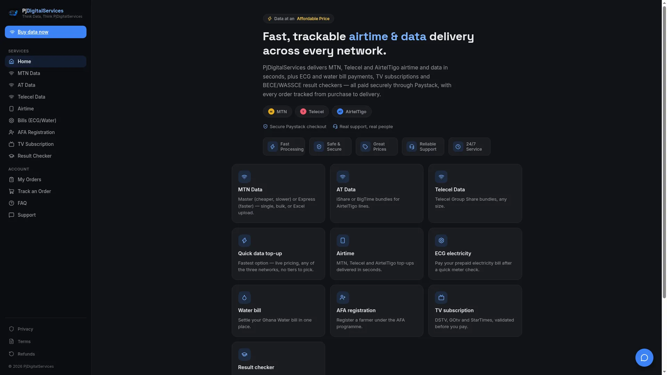The height and width of the screenshot is (375, 667).
Task: Select the AirtelTigo network pill
Action: [352, 111]
